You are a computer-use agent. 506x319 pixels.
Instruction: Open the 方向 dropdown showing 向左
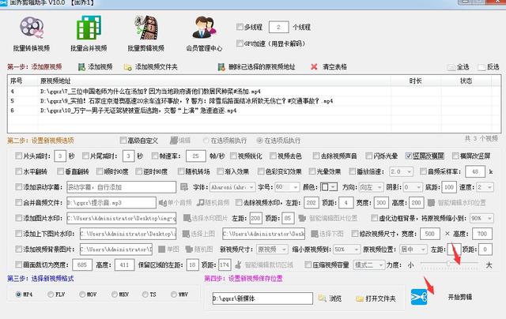[x=371, y=187]
